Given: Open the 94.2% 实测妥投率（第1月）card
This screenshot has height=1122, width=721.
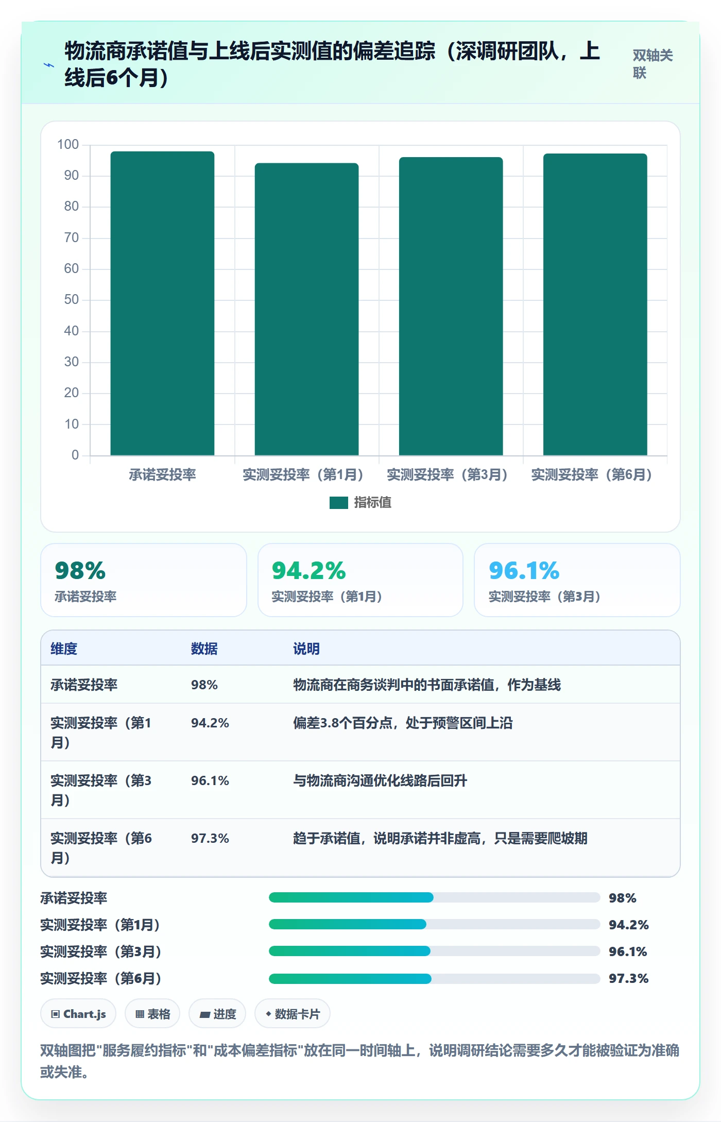Looking at the screenshot, I should point(360,580).
